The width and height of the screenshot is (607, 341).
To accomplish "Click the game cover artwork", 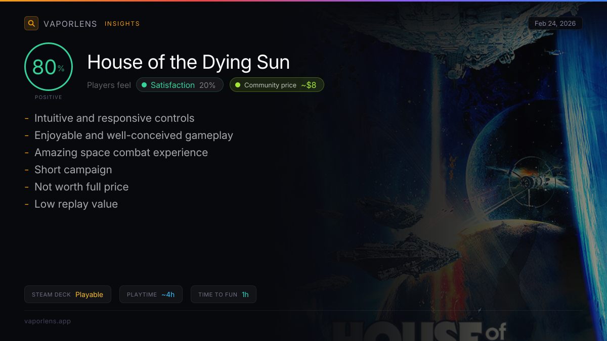I will (x=455, y=171).
